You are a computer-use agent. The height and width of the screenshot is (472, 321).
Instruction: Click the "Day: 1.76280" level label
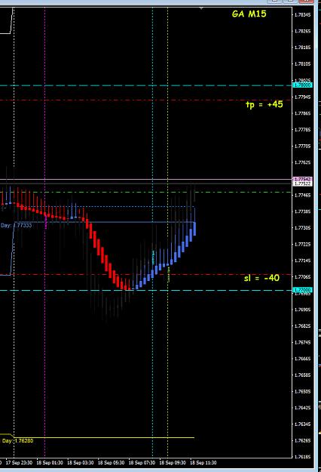(17, 441)
